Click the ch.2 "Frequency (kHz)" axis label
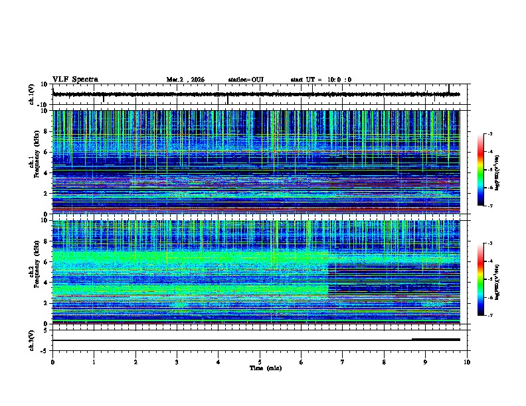Image resolution: width=526 pixels, height=406 pixels. 37,264
